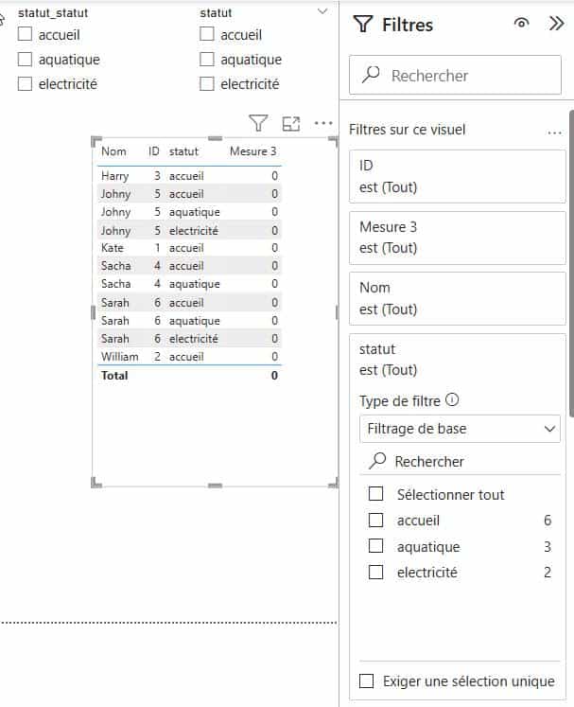Check electricité in the statut filter card
This screenshot has width=574, height=707.
[375, 573]
